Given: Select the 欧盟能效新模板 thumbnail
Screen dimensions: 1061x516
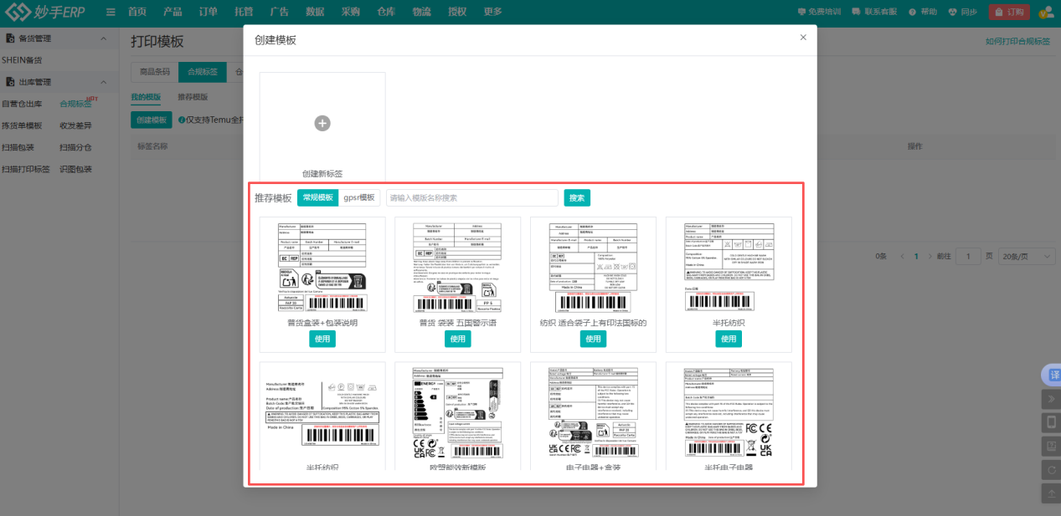Looking at the screenshot, I should pos(457,411).
